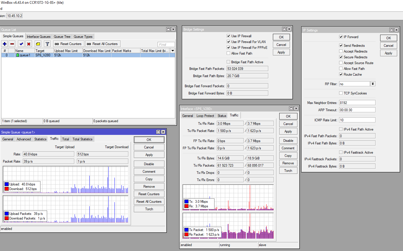Open Status tab in Interface window
This screenshot has width=403, height=251.
(x=222, y=116)
